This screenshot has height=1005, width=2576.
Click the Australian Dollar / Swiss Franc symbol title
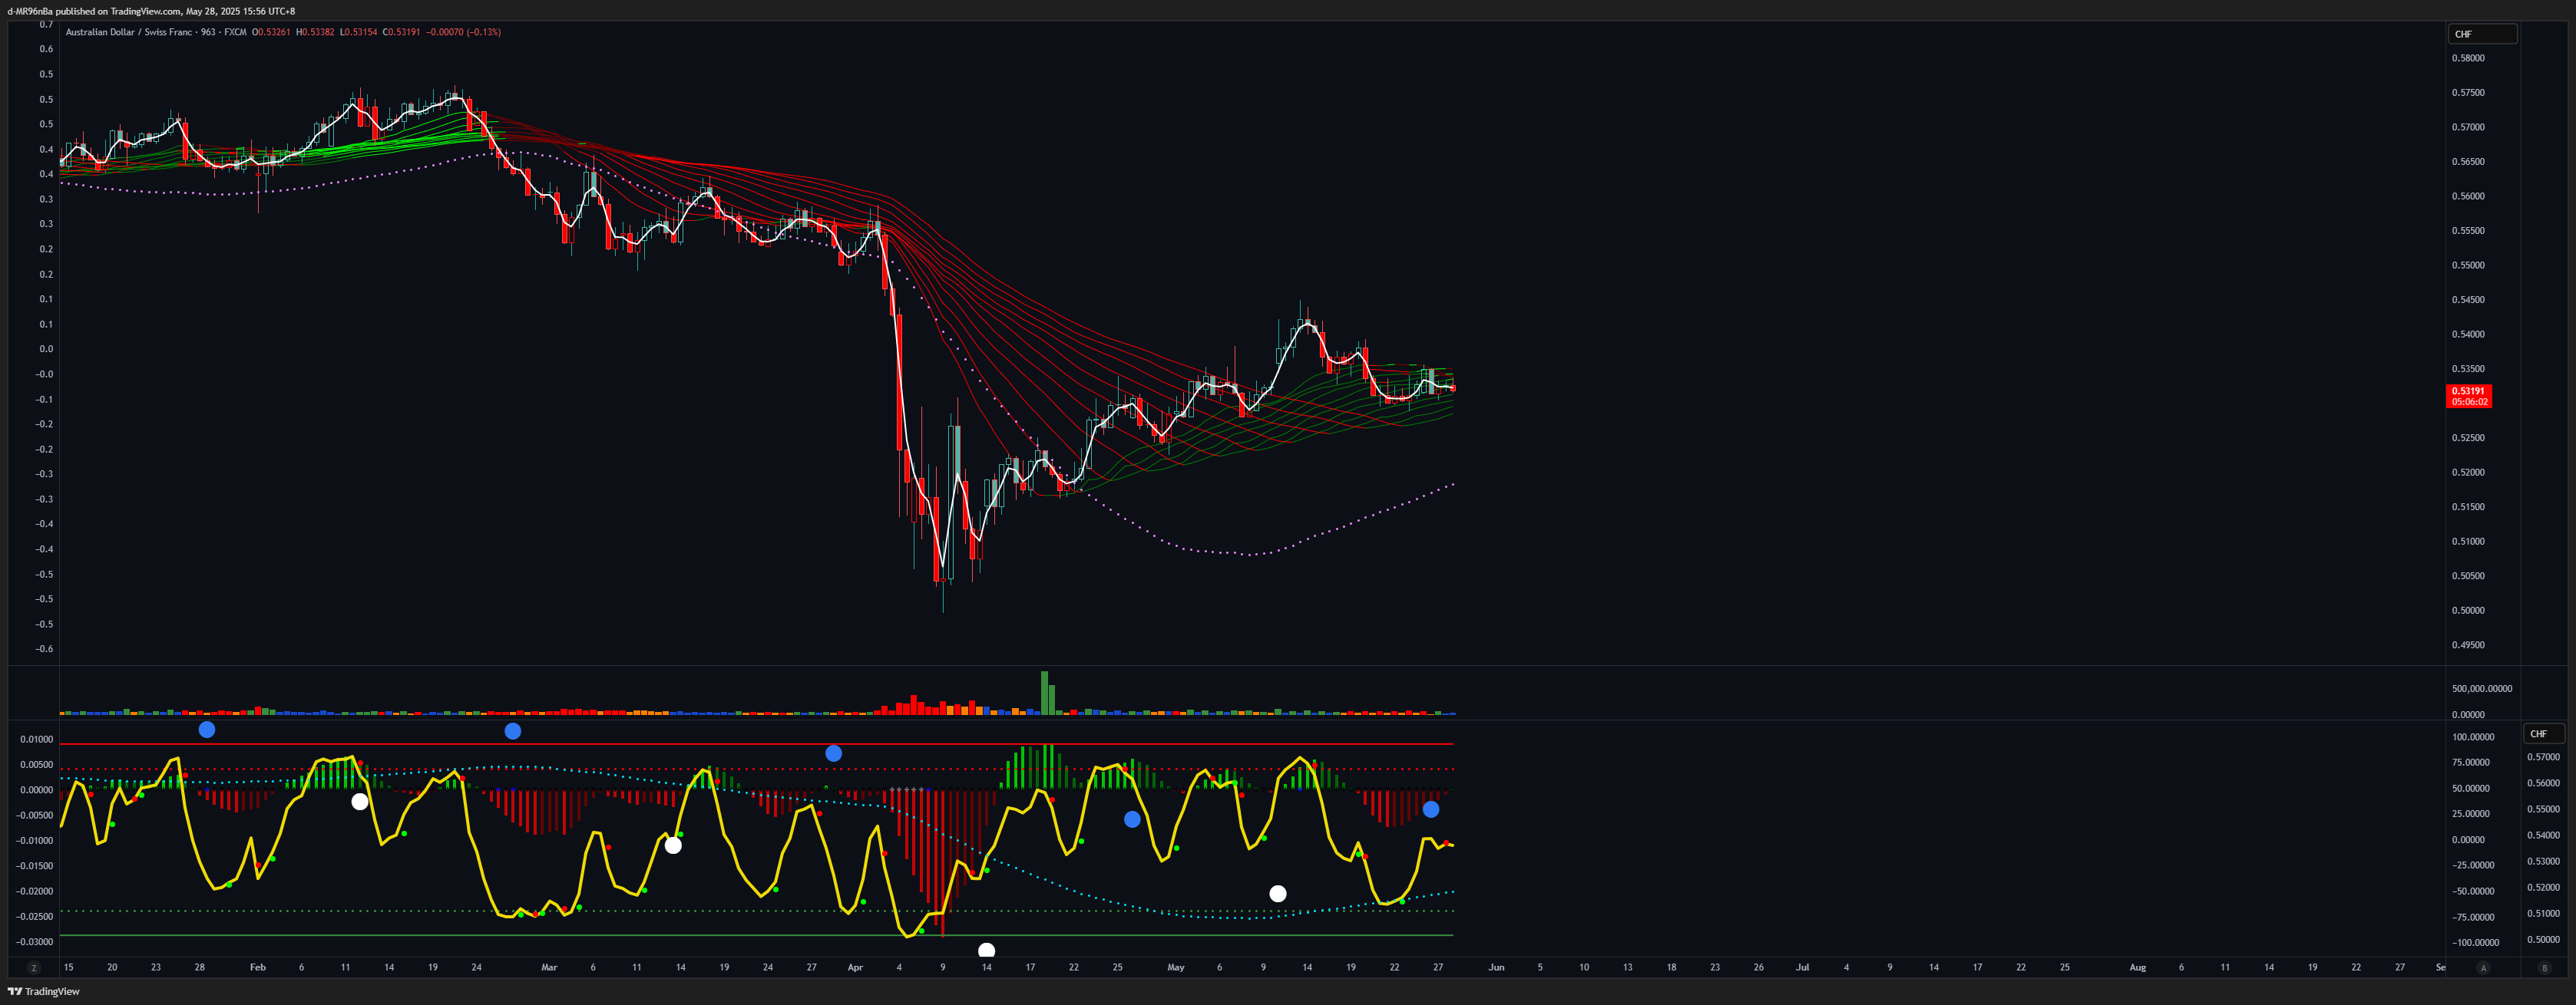[x=129, y=32]
